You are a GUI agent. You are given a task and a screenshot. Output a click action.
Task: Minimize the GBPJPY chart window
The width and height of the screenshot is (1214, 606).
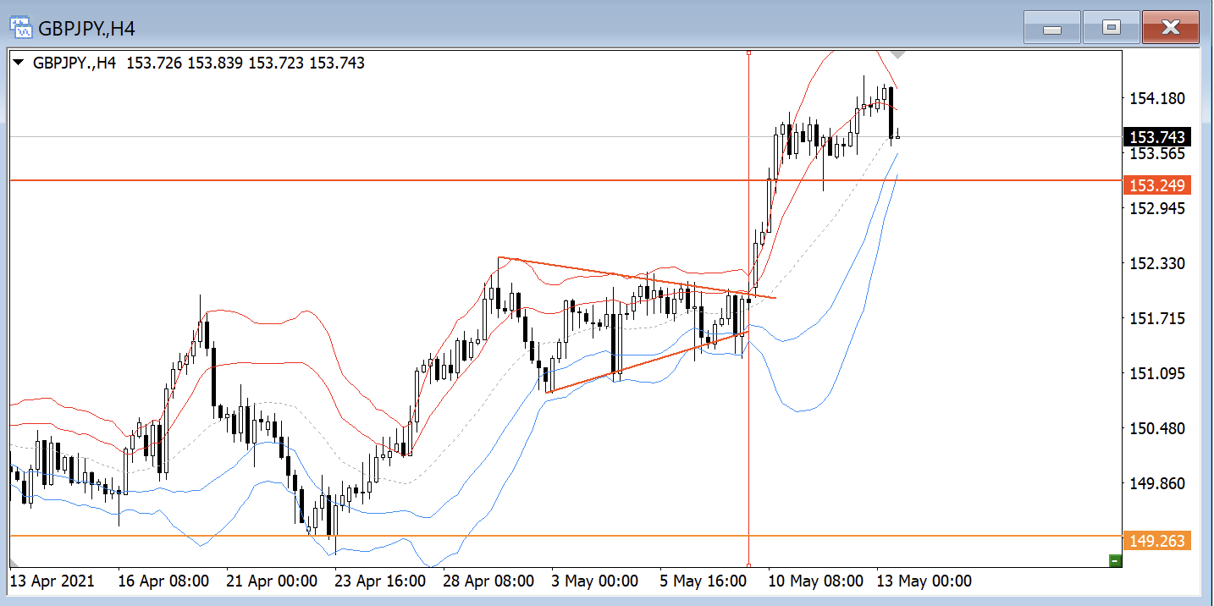coord(1051,28)
